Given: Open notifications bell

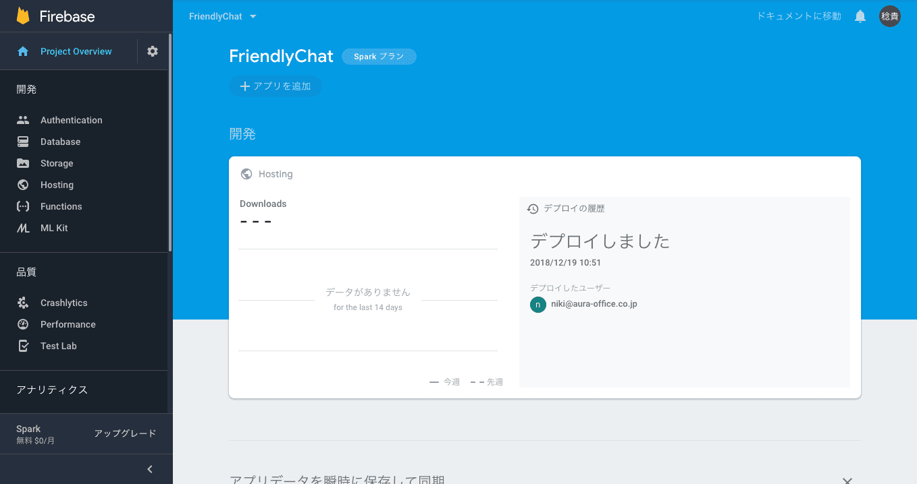Looking at the screenshot, I should pos(860,16).
